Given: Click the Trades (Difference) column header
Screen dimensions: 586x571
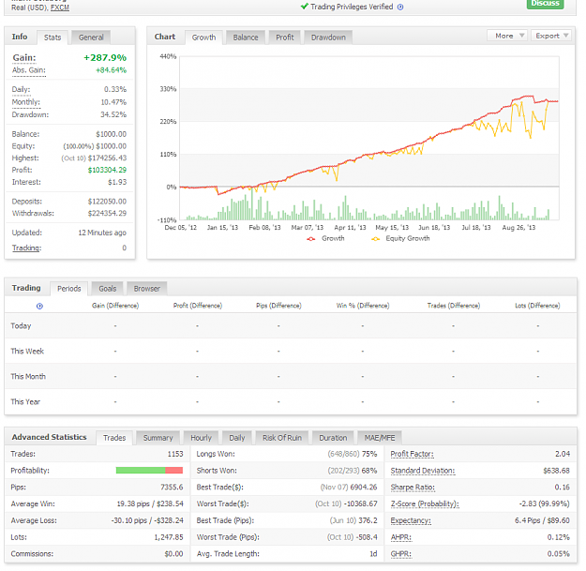Looking at the screenshot, I should tap(454, 306).
